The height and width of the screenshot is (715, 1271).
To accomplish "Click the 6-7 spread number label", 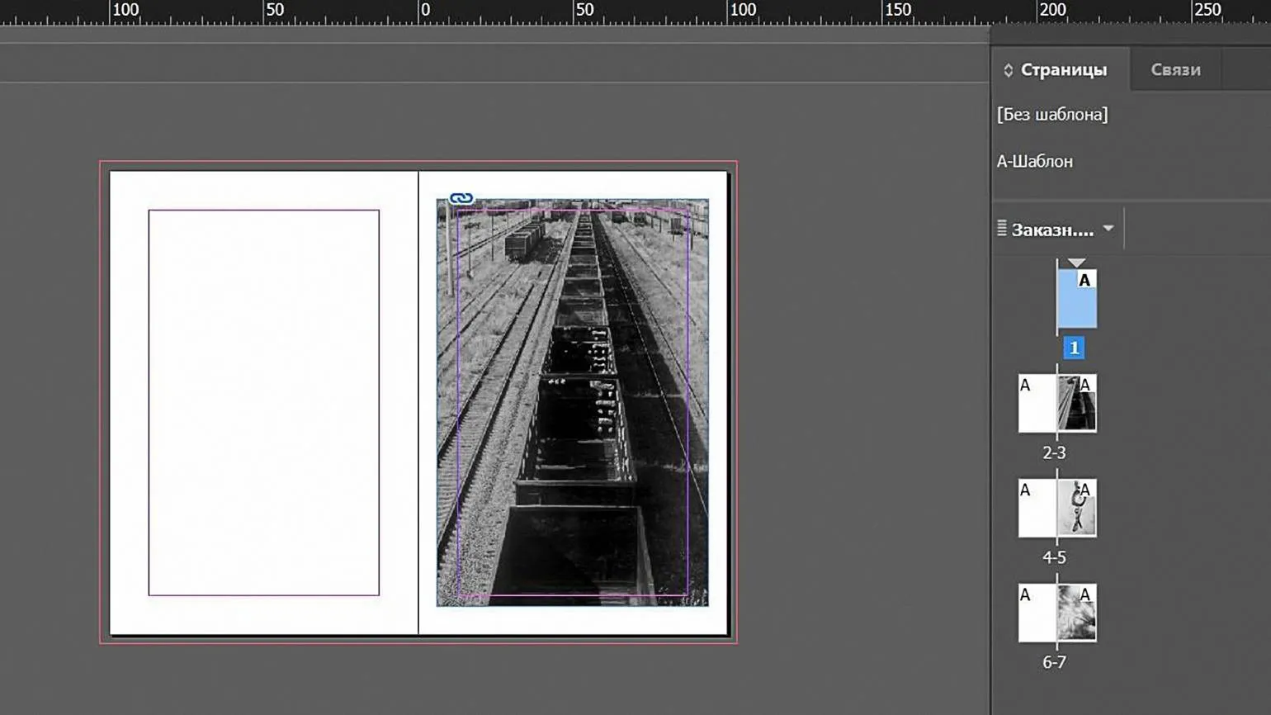I will click(x=1054, y=663).
